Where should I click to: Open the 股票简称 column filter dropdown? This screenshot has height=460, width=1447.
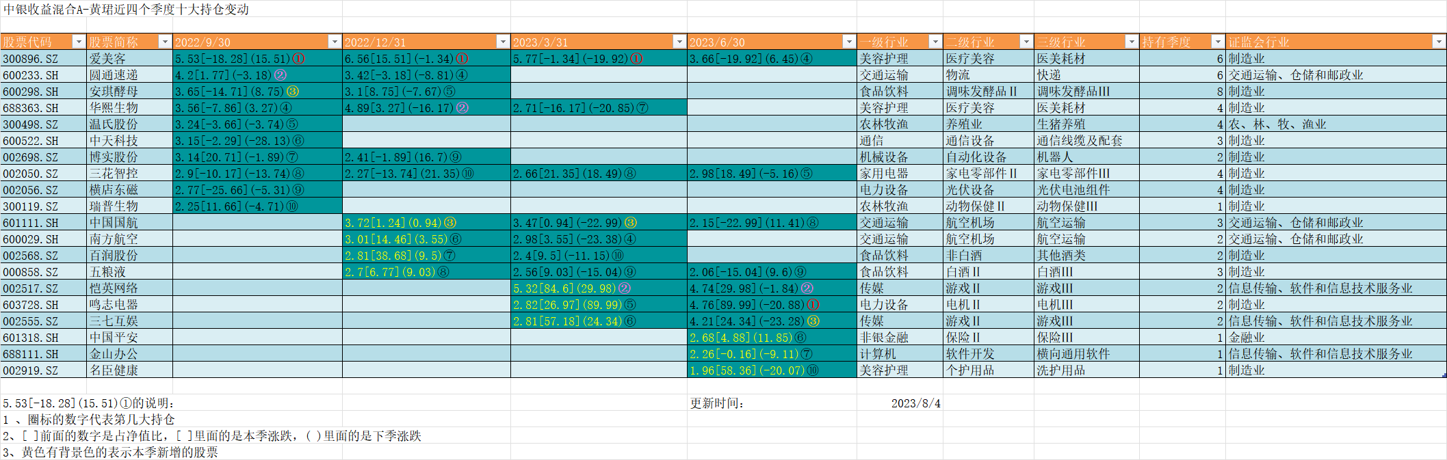pos(164,42)
